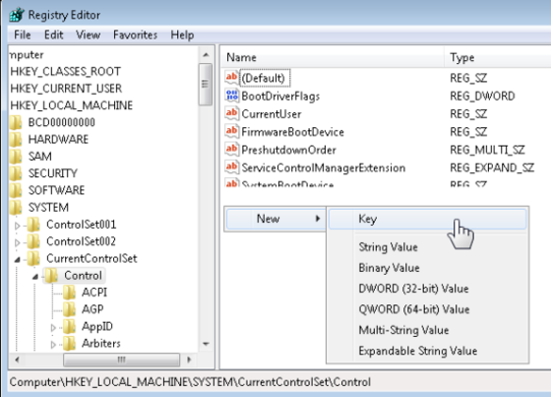
Task: Click the REG_MULTI_SZ type cell
Action: (x=487, y=150)
